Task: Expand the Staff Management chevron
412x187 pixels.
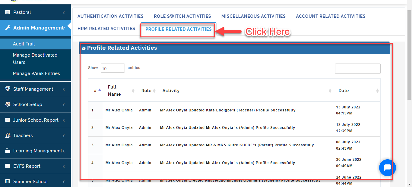Action: click(64, 89)
